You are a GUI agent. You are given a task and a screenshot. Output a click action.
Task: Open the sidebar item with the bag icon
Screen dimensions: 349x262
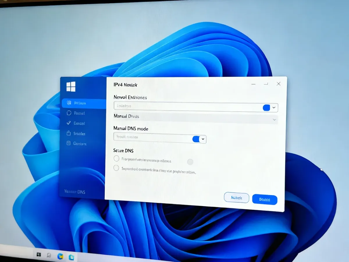[x=76, y=133]
